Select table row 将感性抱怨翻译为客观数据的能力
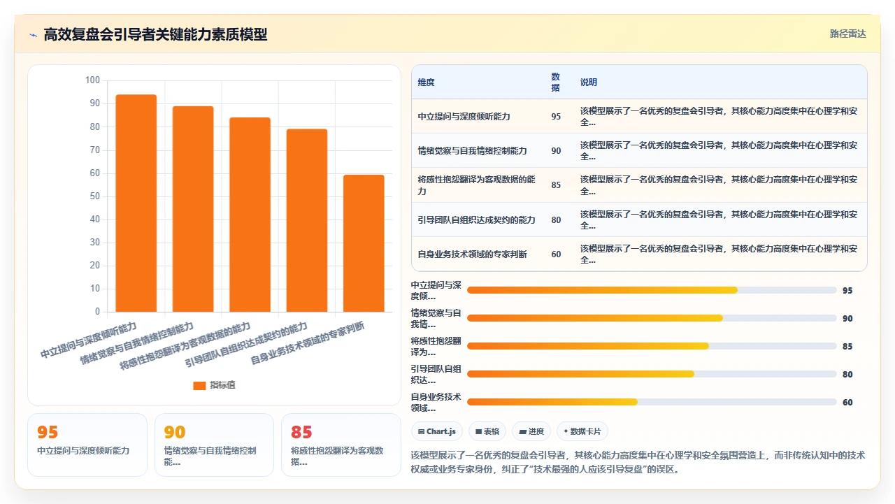The image size is (895, 504). pos(639,185)
